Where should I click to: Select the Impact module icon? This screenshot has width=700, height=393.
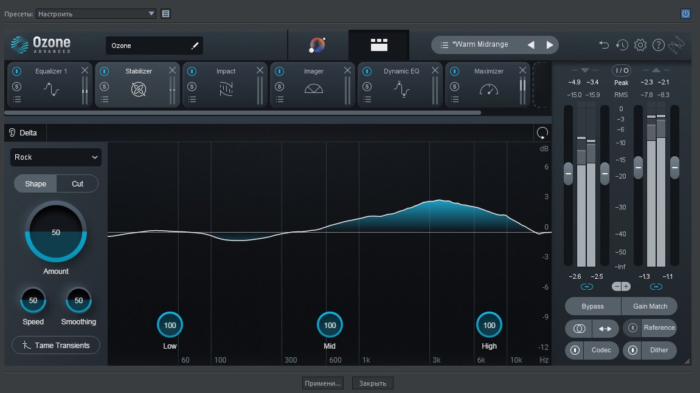[x=226, y=90]
